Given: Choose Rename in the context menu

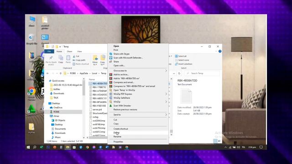Looking at the screenshot, I should pyautogui.click(x=117, y=137).
